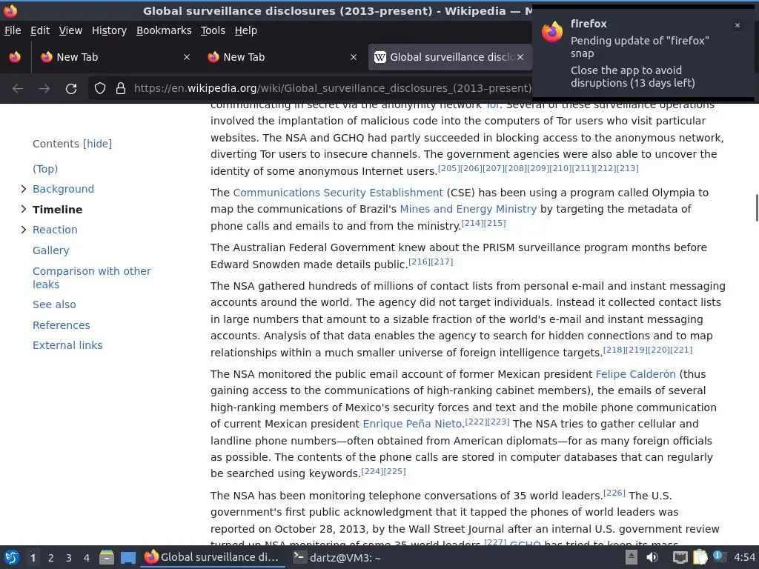Open the file manager from taskbar
This screenshot has width=759, height=569.
coord(107,557)
